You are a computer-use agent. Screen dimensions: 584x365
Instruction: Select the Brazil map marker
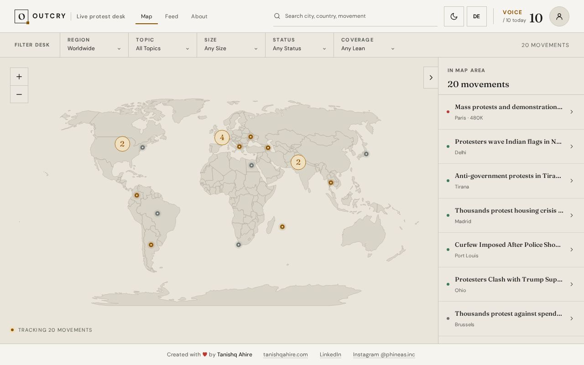click(x=157, y=214)
